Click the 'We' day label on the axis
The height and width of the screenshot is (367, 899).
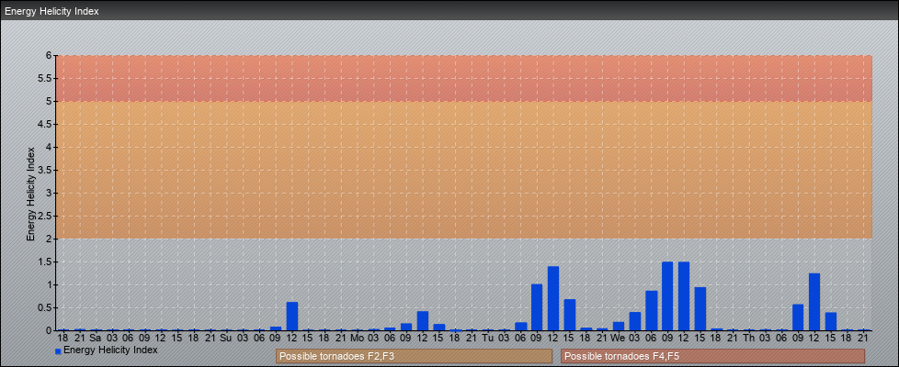(x=618, y=338)
